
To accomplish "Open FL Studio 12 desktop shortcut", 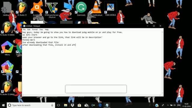I will [x=22, y=9].
